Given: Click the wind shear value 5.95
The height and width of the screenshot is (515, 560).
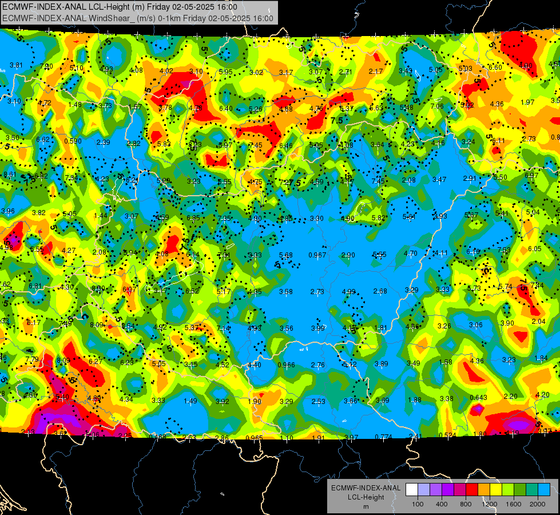Looking at the screenshot, I should coord(226,72).
